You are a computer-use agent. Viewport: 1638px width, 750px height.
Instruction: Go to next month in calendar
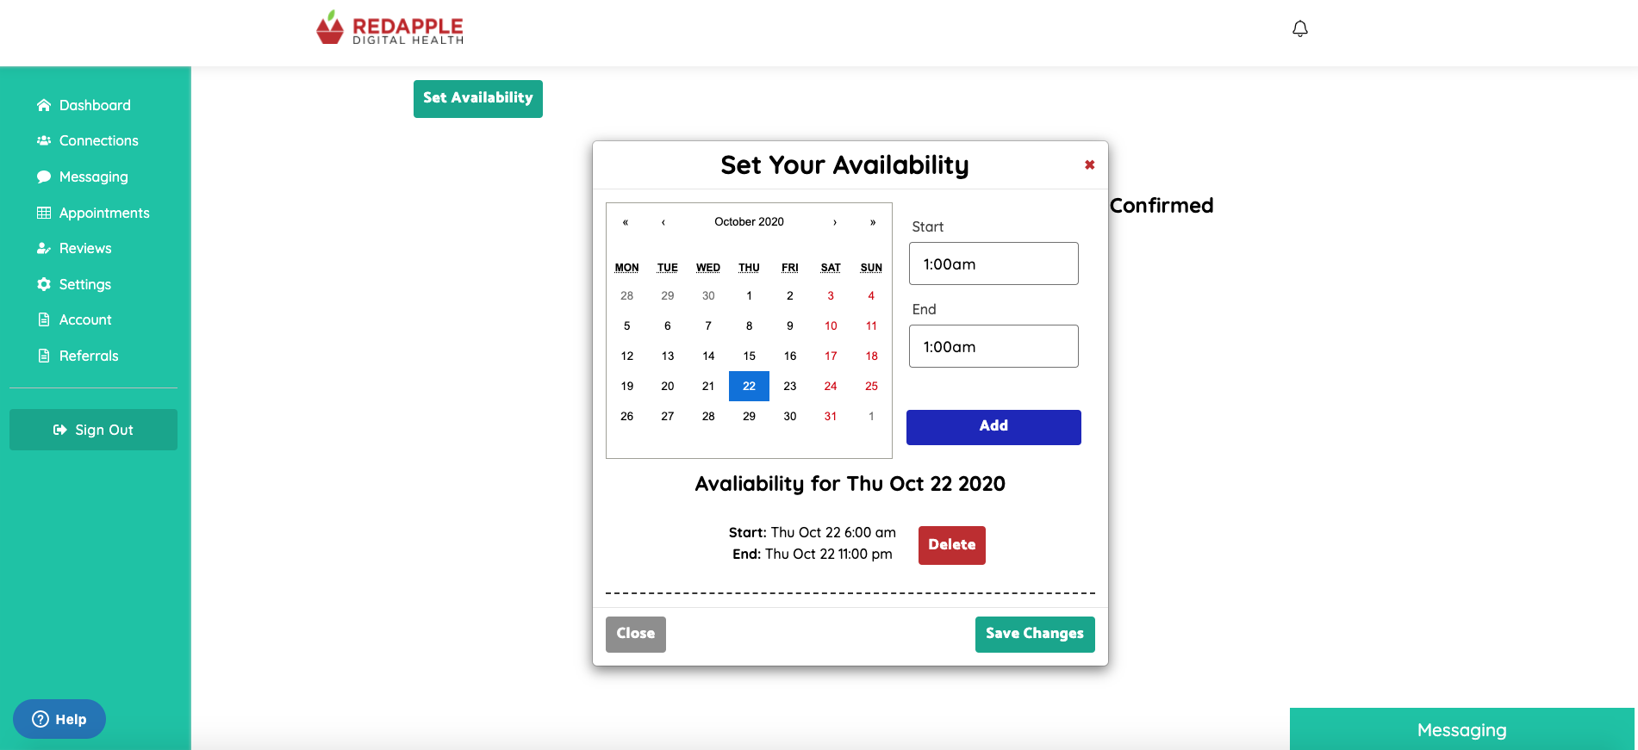pos(834,222)
